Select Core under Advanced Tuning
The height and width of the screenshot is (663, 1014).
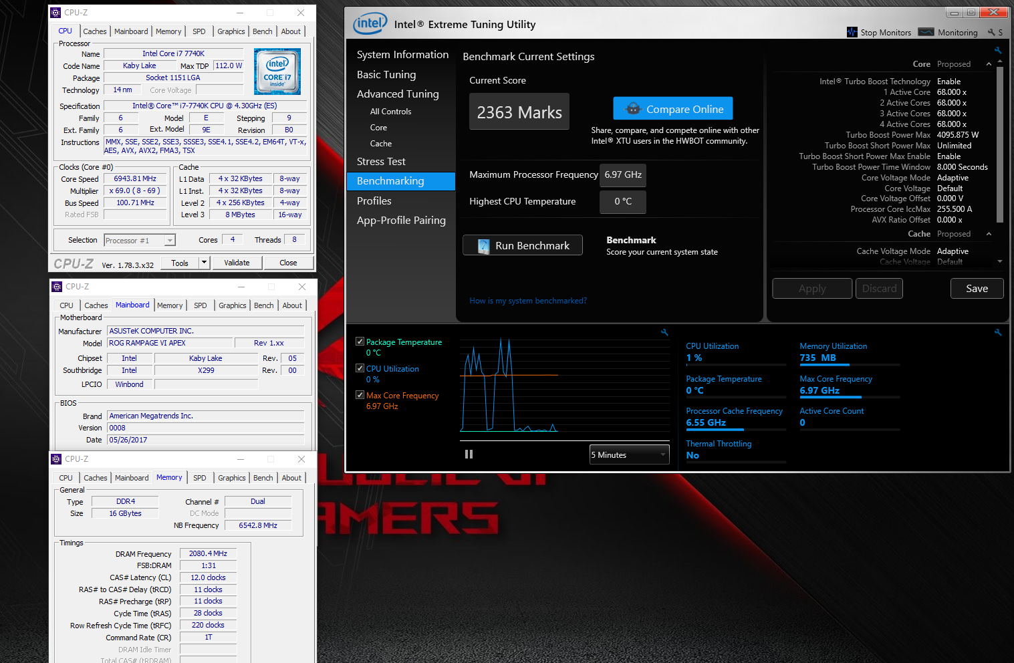(x=378, y=128)
